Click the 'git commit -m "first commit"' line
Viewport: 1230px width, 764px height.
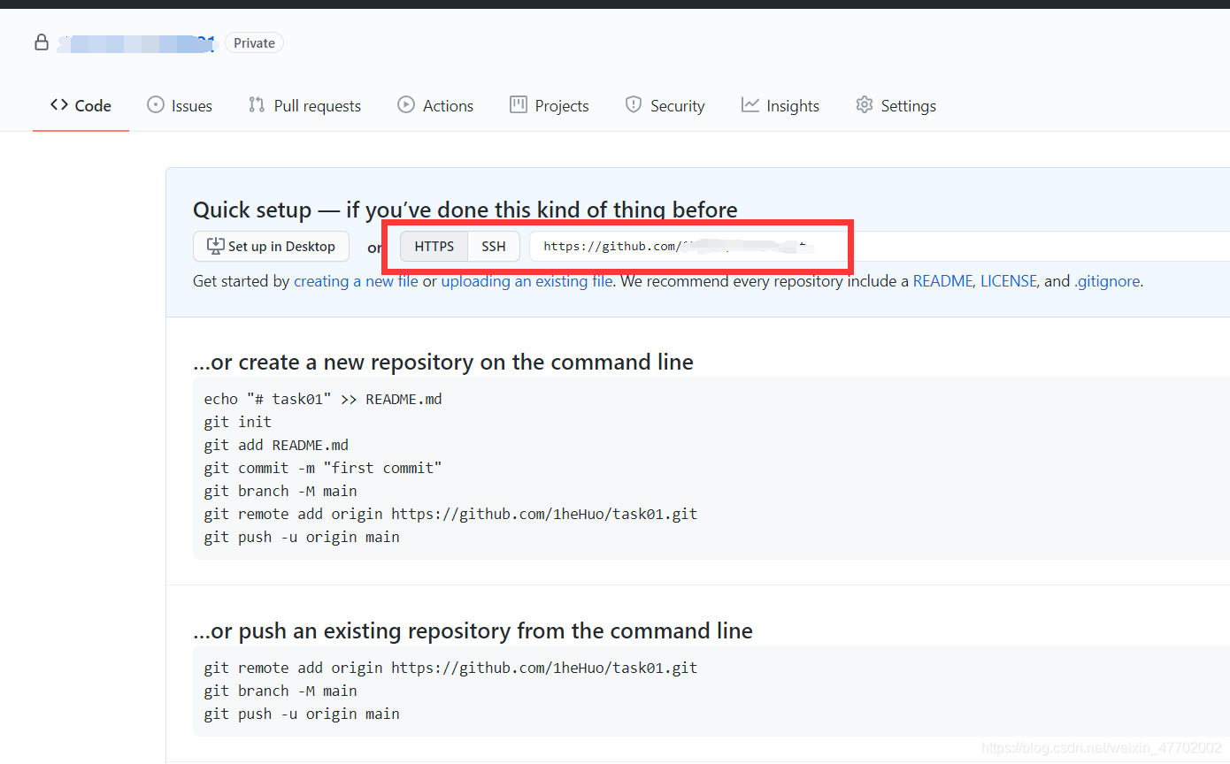323,468
